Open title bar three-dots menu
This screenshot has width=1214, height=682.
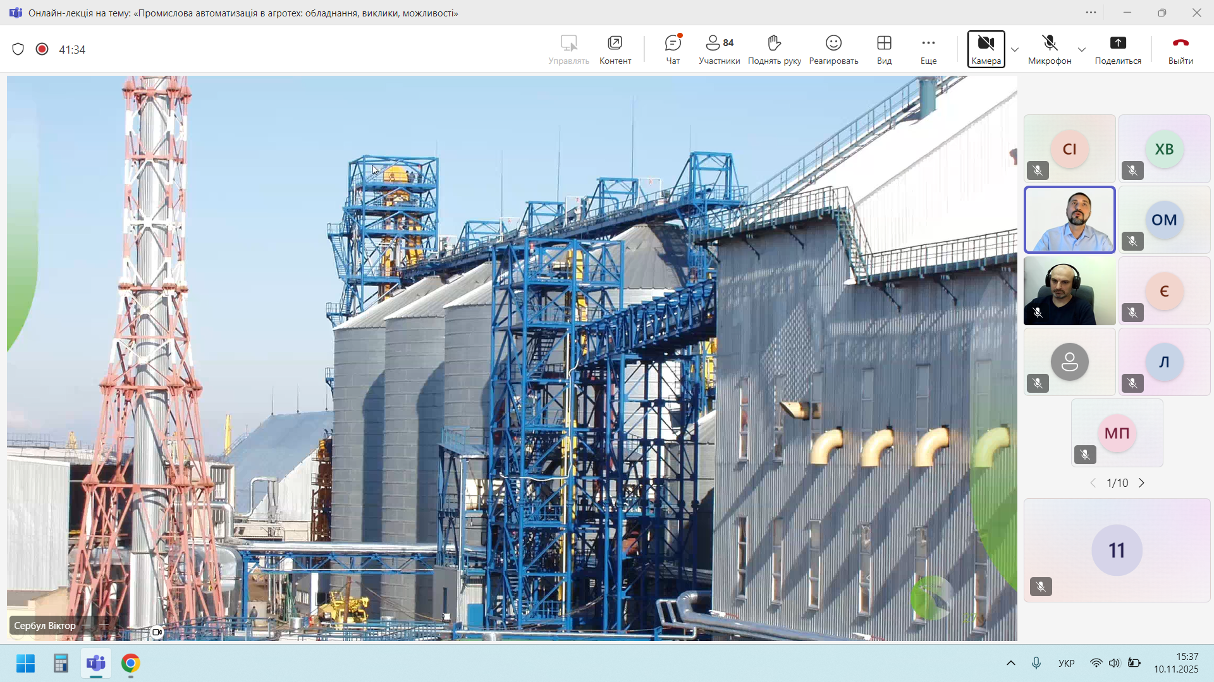pyautogui.click(x=1091, y=13)
